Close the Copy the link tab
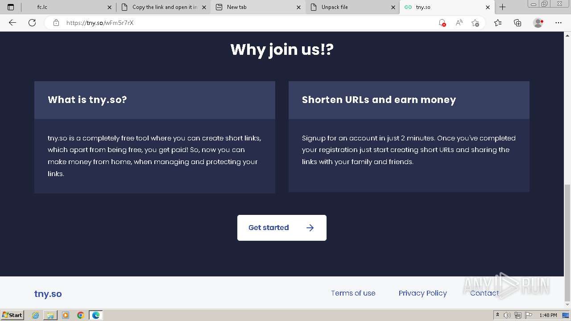 [x=204, y=7]
